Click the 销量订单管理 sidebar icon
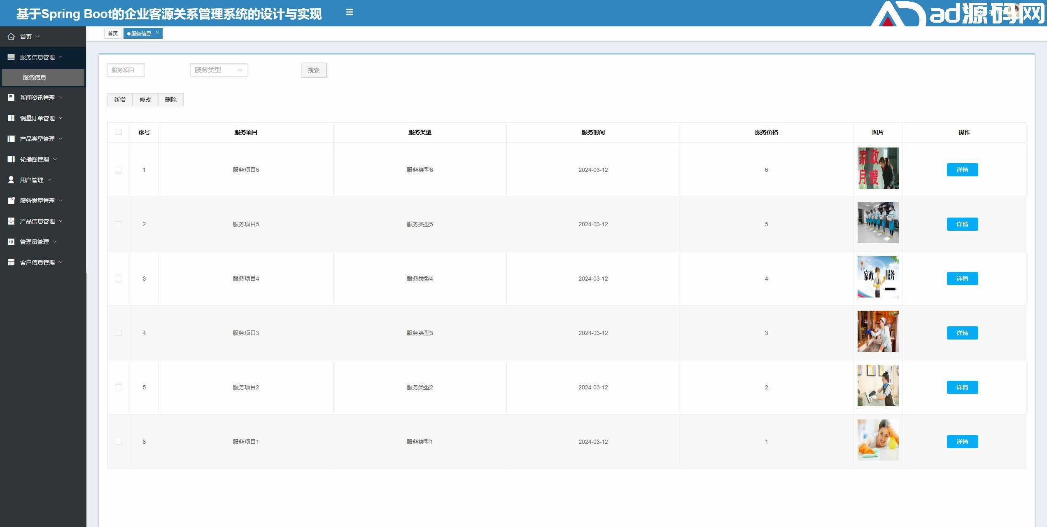 tap(11, 118)
